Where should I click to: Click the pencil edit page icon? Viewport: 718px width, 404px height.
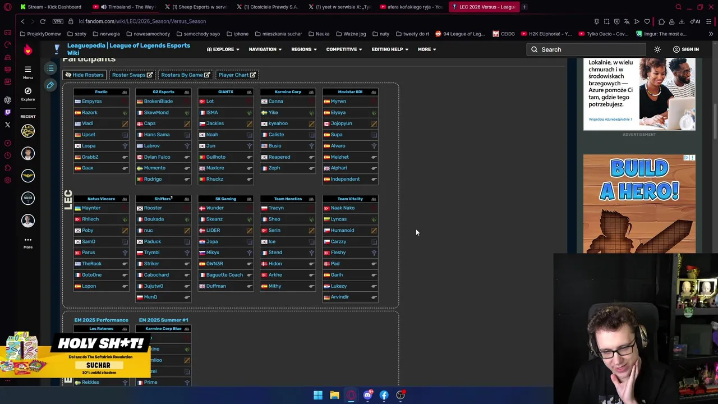point(50,85)
